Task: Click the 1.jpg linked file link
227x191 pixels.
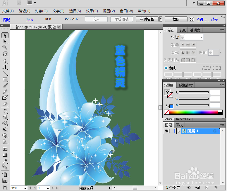Action: tap(30, 19)
